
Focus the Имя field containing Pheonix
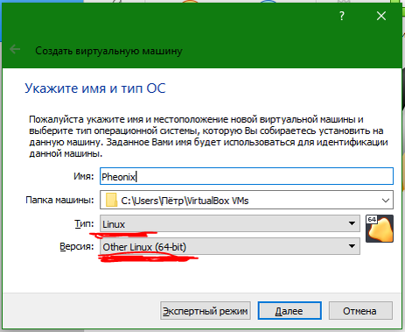tap(247, 176)
